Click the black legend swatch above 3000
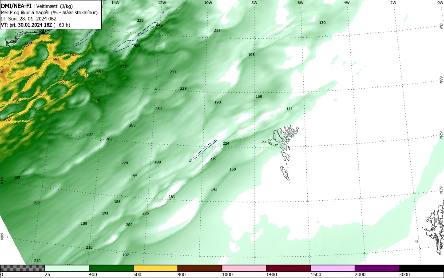 coord(421,268)
